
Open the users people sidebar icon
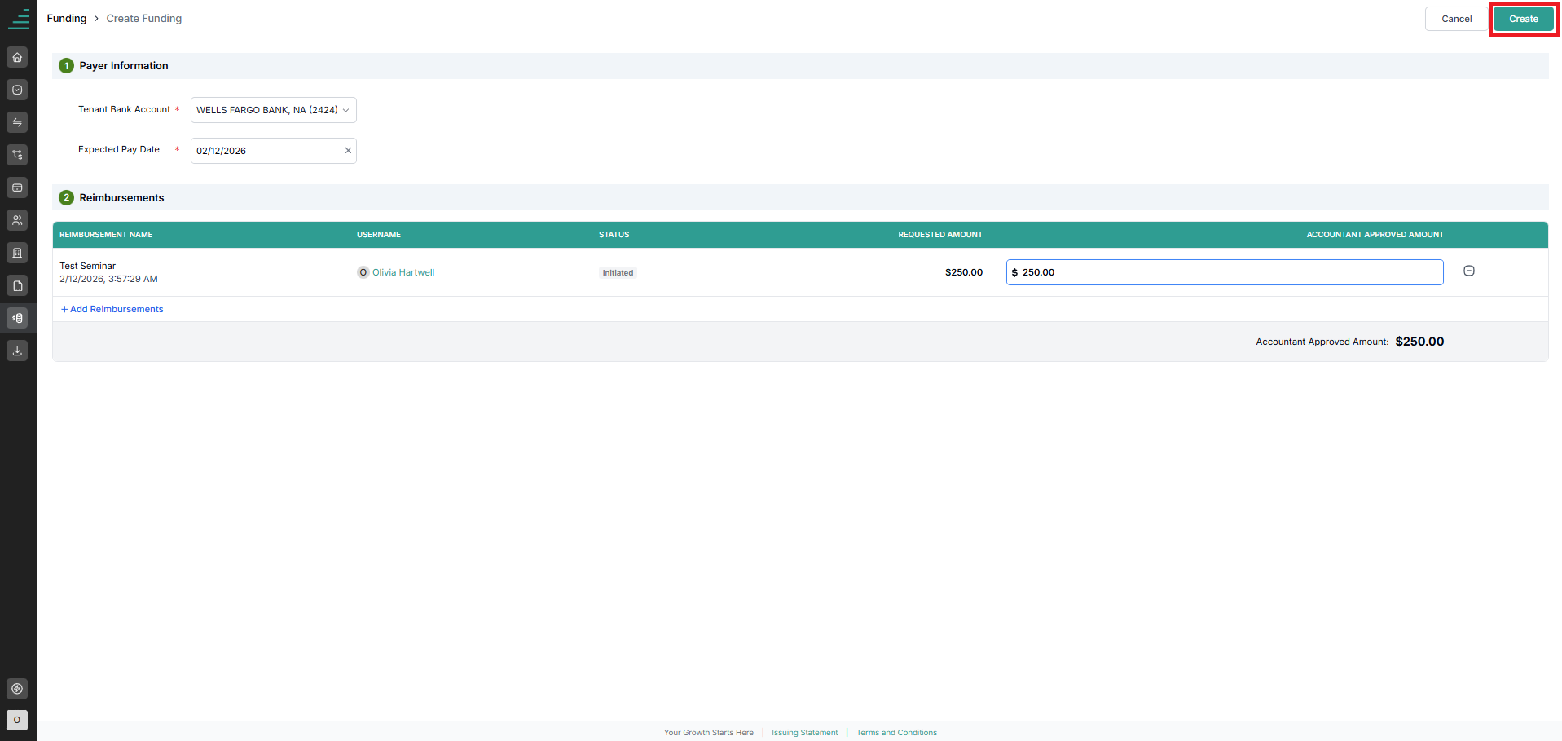pyautogui.click(x=17, y=220)
